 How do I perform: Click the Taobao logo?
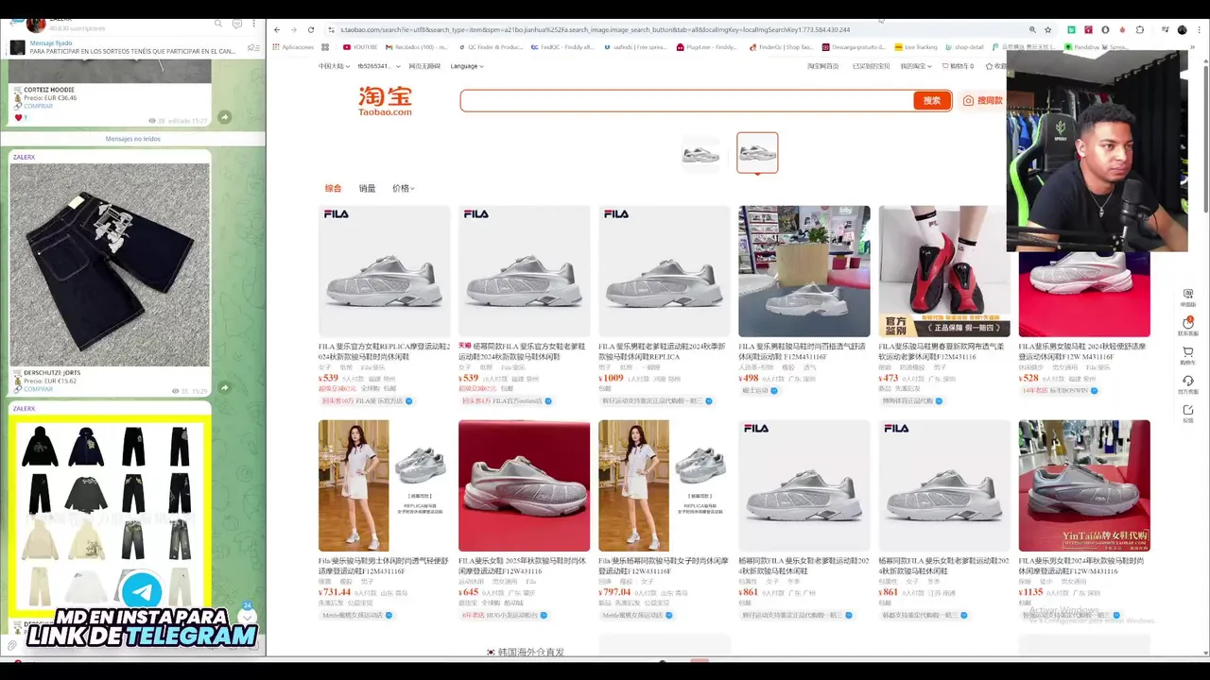tap(385, 101)
